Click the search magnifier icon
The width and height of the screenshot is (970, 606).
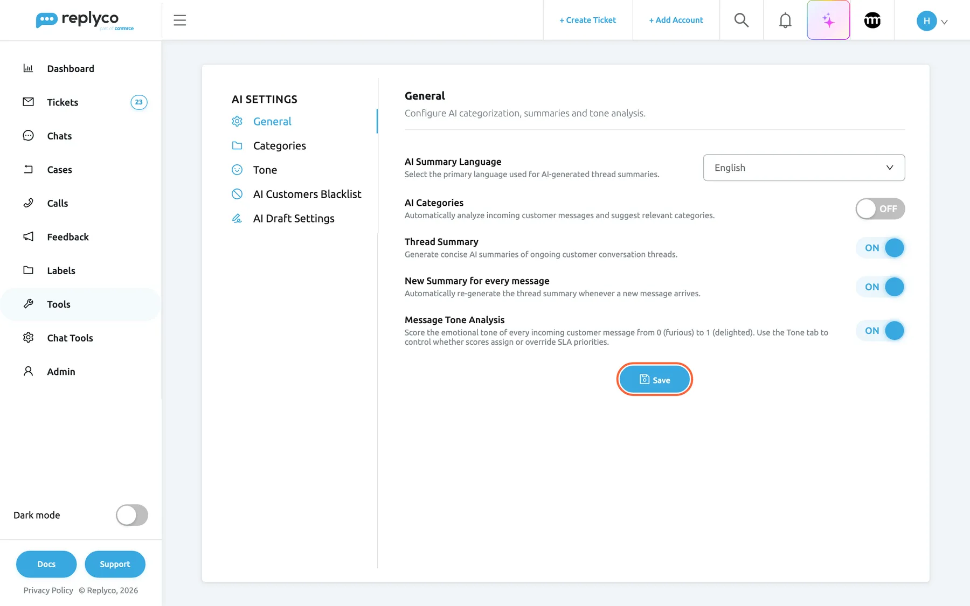[x=742, y=20]
